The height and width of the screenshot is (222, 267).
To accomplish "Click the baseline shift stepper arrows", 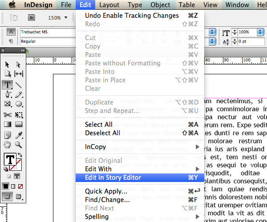I will pos(235,41).
